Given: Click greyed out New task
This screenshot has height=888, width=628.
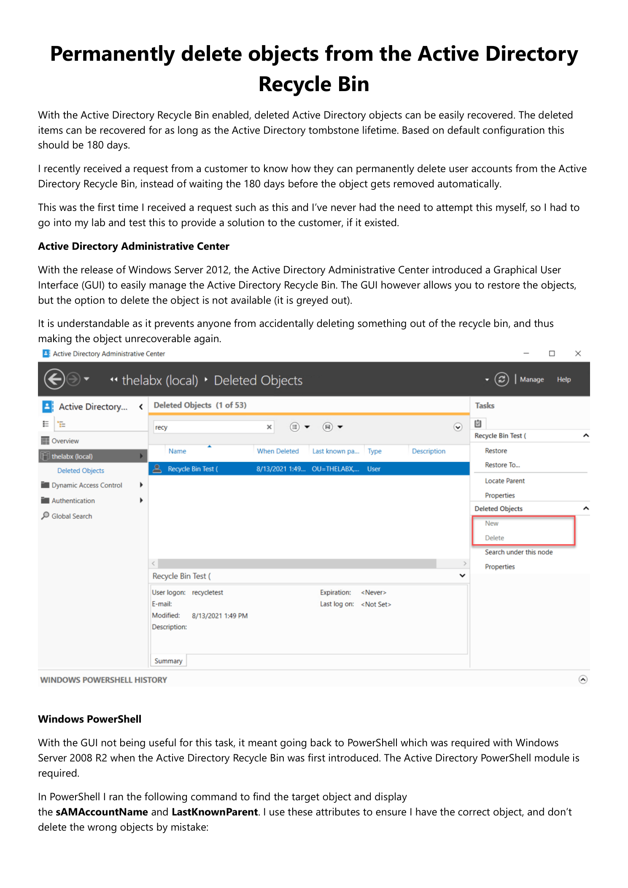Looking at the screenshot, I should (491, 523).
